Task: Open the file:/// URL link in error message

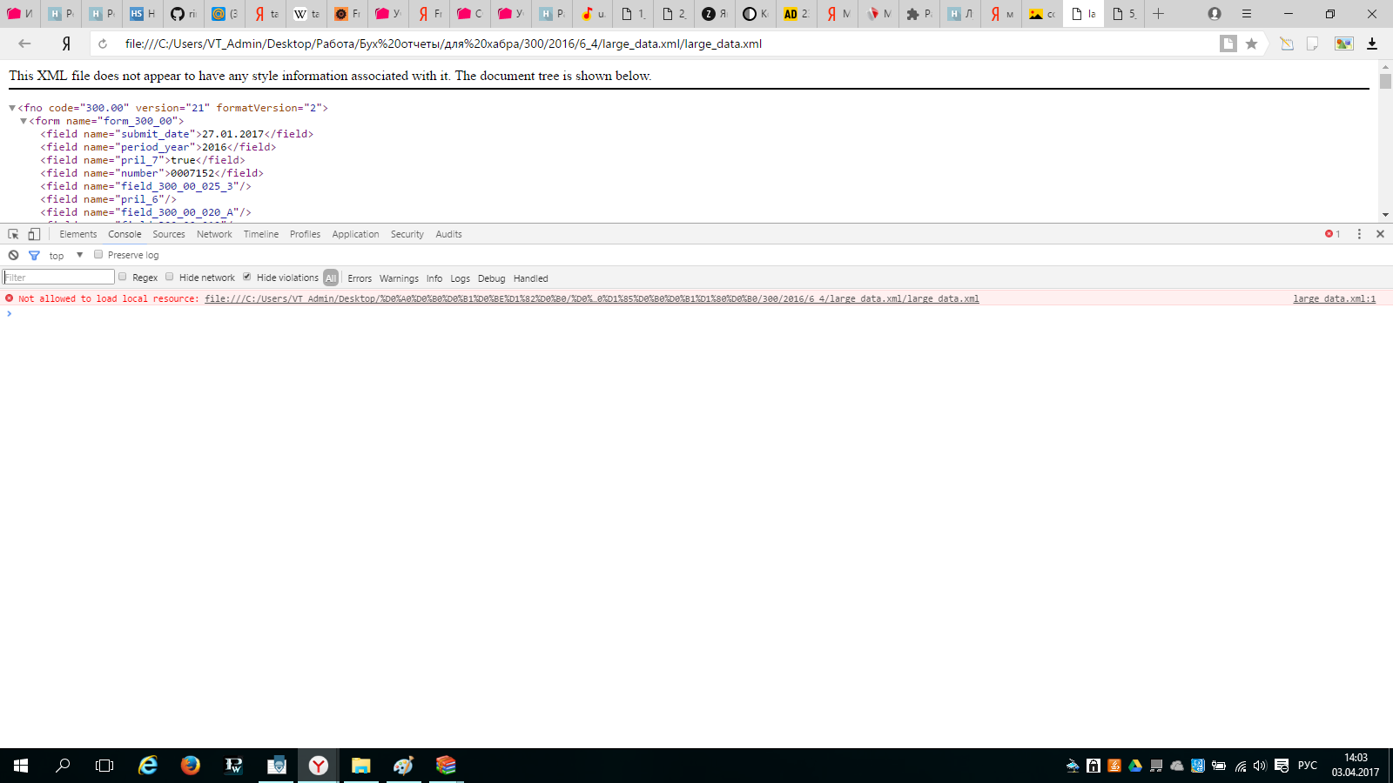Action: [592, 298]
